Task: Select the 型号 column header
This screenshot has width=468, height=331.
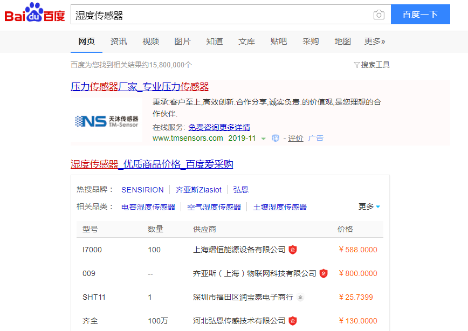Action: coord(90,229)
